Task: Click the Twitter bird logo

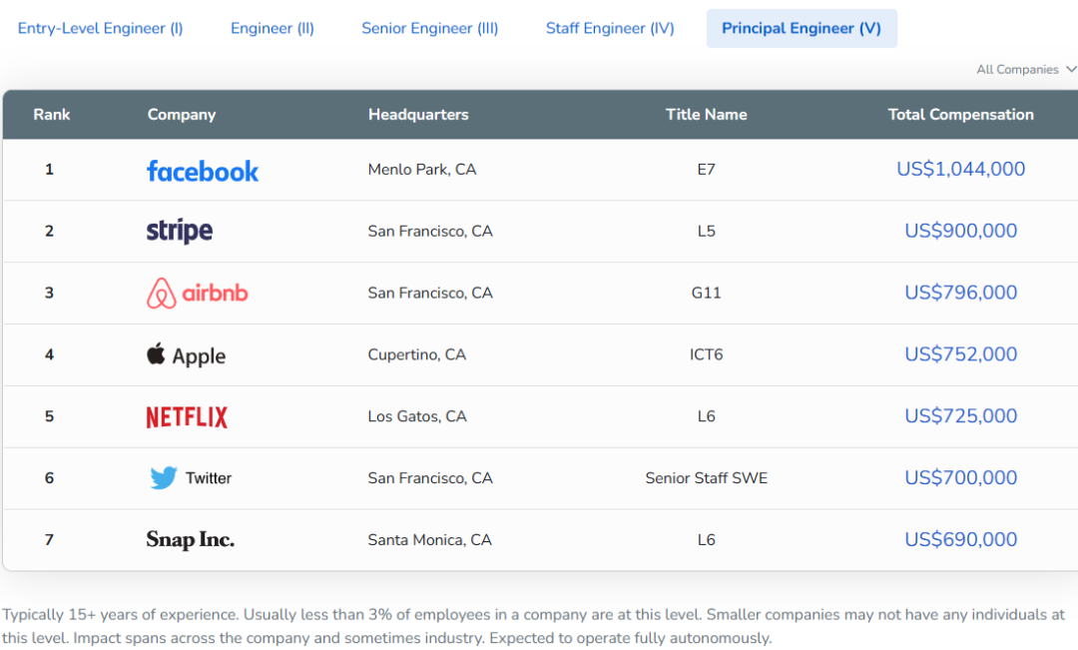Action: [164, 478]
